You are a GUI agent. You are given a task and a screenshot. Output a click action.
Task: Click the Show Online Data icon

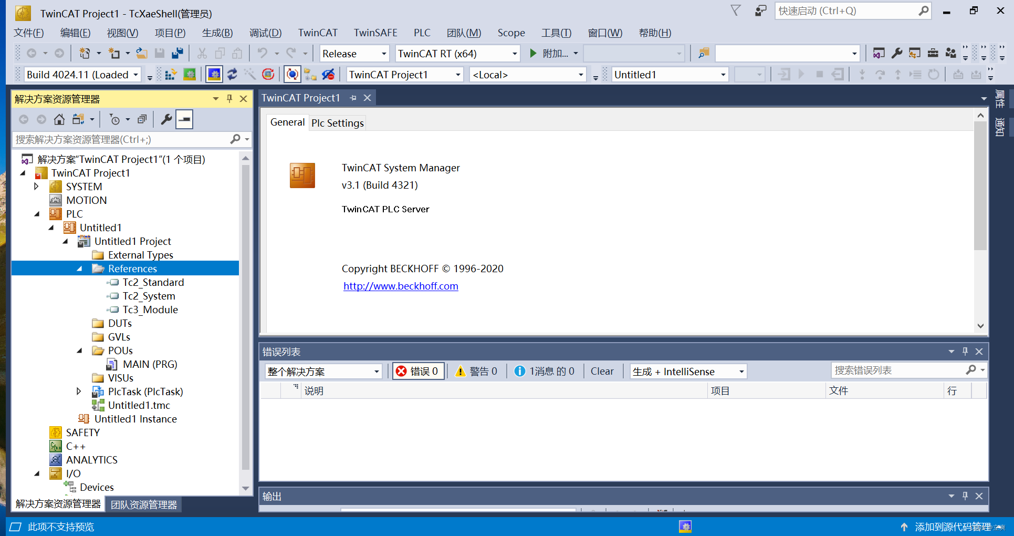[292, 75]
